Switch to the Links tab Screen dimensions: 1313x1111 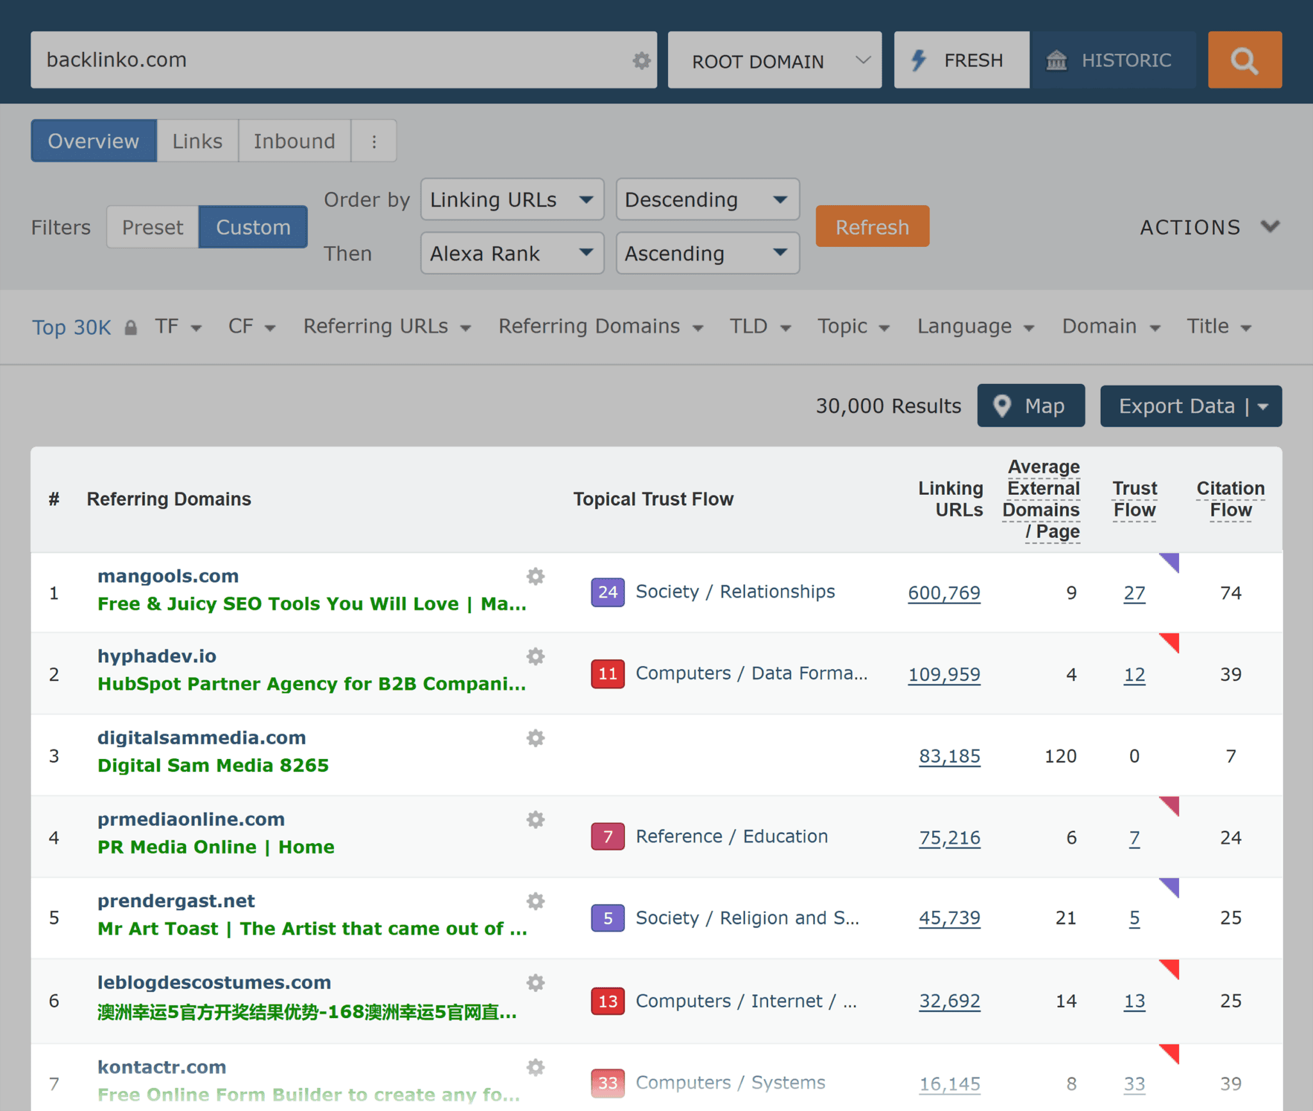pyautogui.click(x=197, y=140)
